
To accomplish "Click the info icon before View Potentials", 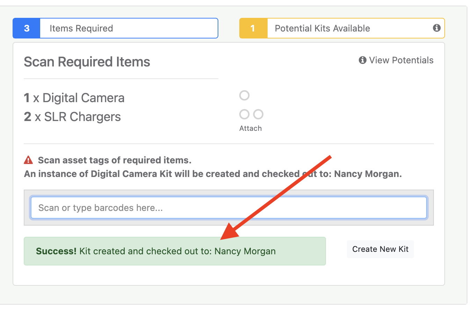I will [x=362, y=60].
